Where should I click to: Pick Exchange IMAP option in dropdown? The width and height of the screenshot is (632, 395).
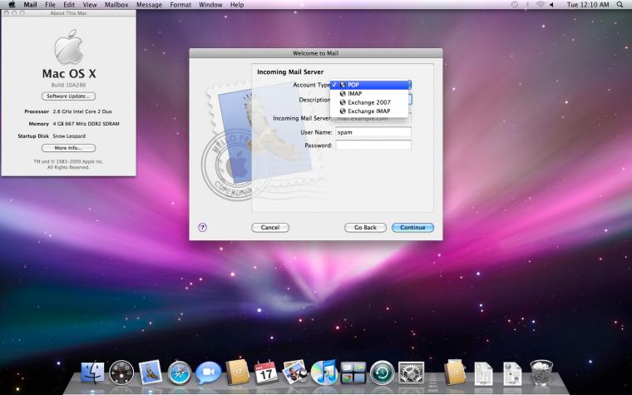368,111
